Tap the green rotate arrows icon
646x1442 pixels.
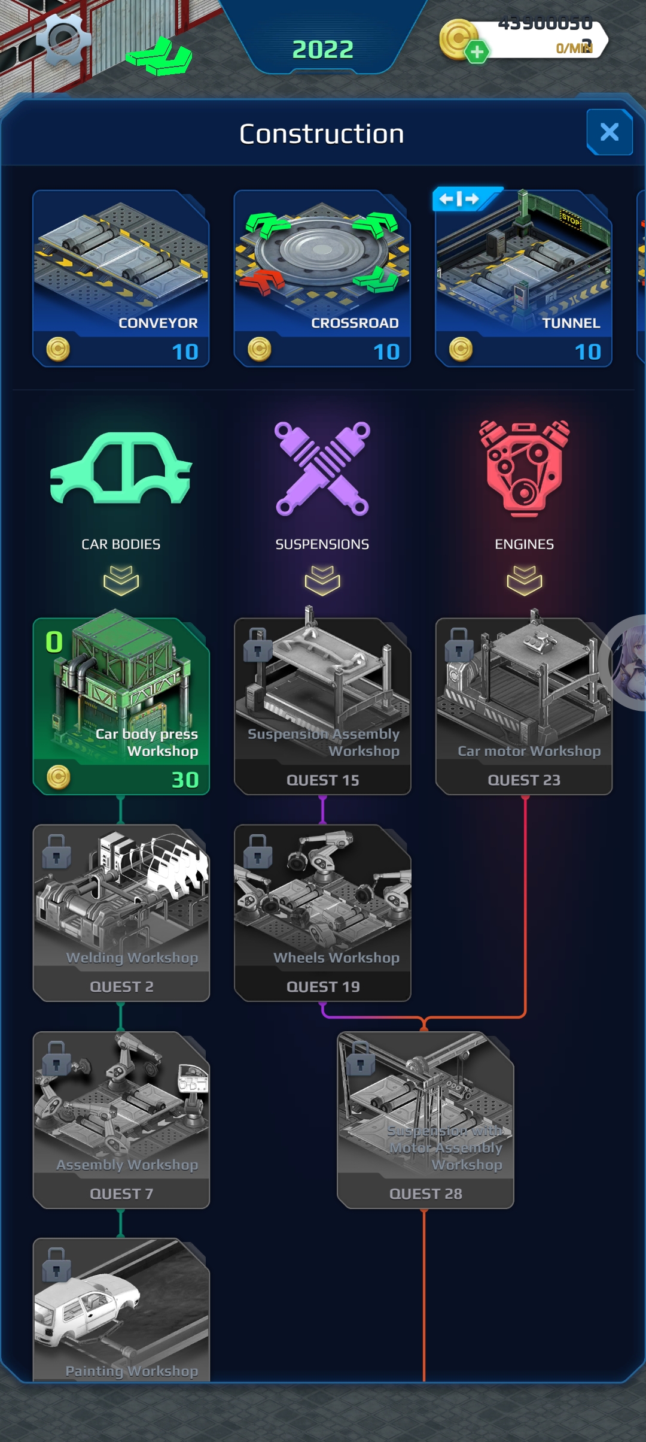pyautogui.click(x=159, y=56)
